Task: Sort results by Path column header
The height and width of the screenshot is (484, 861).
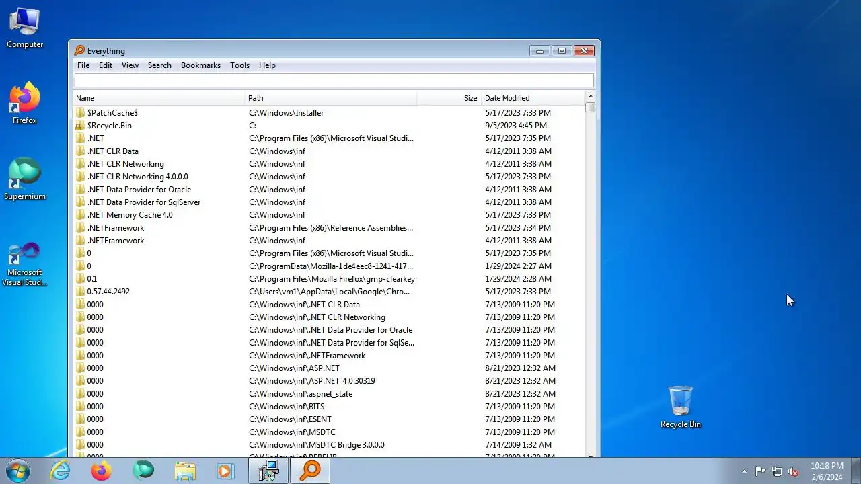Action: point(331,98)
